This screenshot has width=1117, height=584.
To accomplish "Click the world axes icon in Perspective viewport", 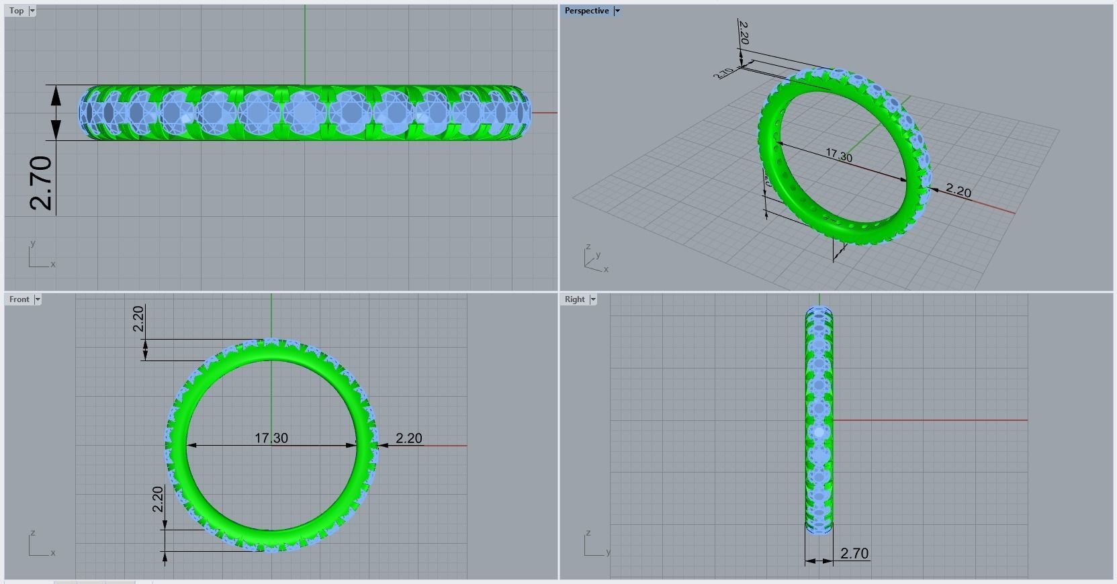I will click(596, 258).
